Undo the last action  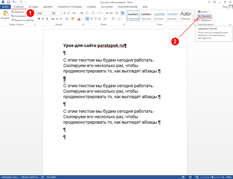pos(14,2)
